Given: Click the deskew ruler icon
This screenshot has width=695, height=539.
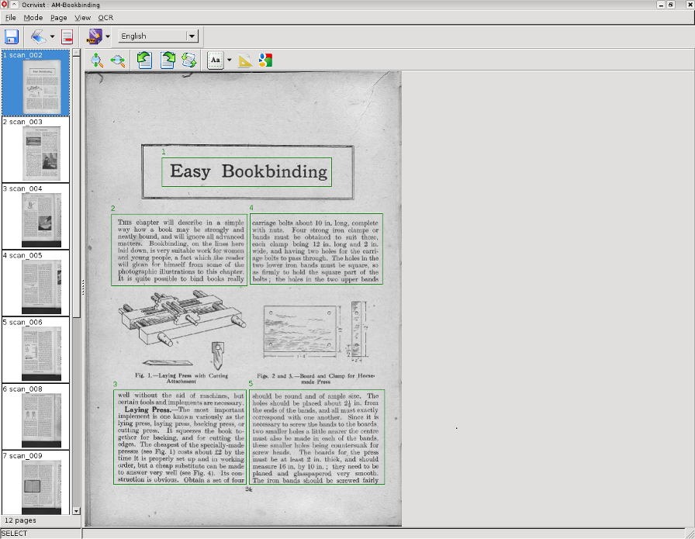Looking at the screenshot, I should tap(245, 60).
